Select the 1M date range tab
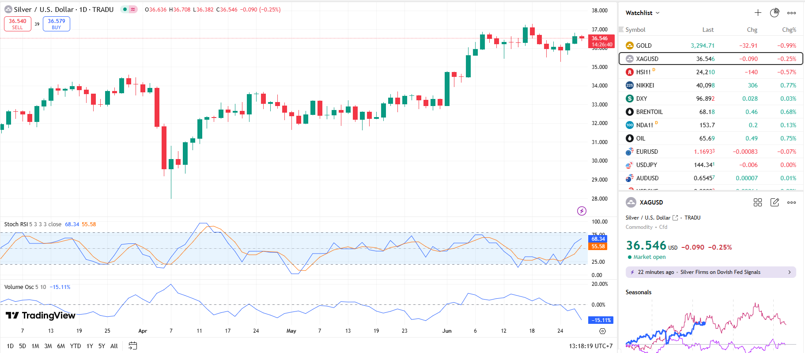805x353 pixels. (35, 346)
